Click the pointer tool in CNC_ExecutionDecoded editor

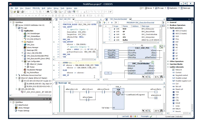[x=143, y=77]
